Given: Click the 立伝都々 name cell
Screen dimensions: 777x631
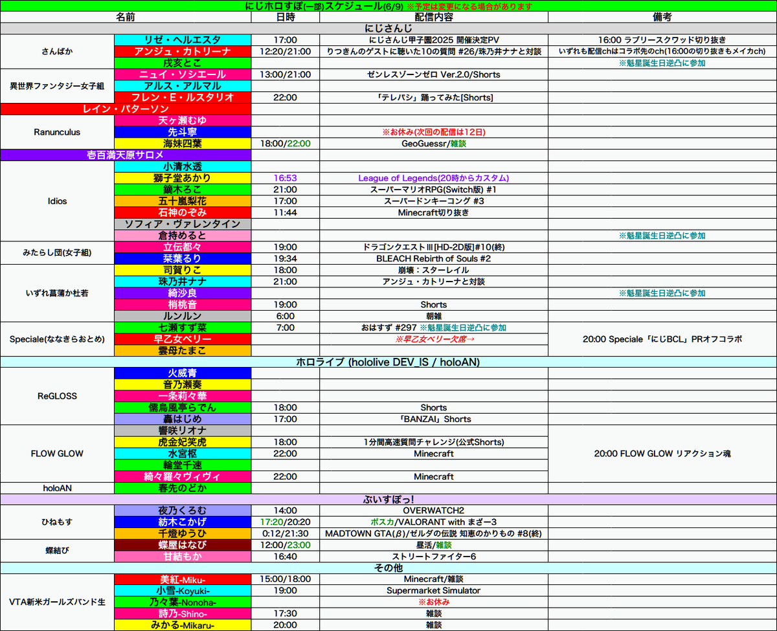Looking at the screenshot, I should coord(183,247).
